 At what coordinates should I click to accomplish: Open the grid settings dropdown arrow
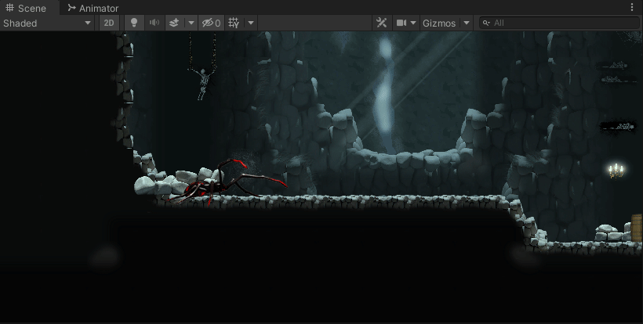[251, 23]
